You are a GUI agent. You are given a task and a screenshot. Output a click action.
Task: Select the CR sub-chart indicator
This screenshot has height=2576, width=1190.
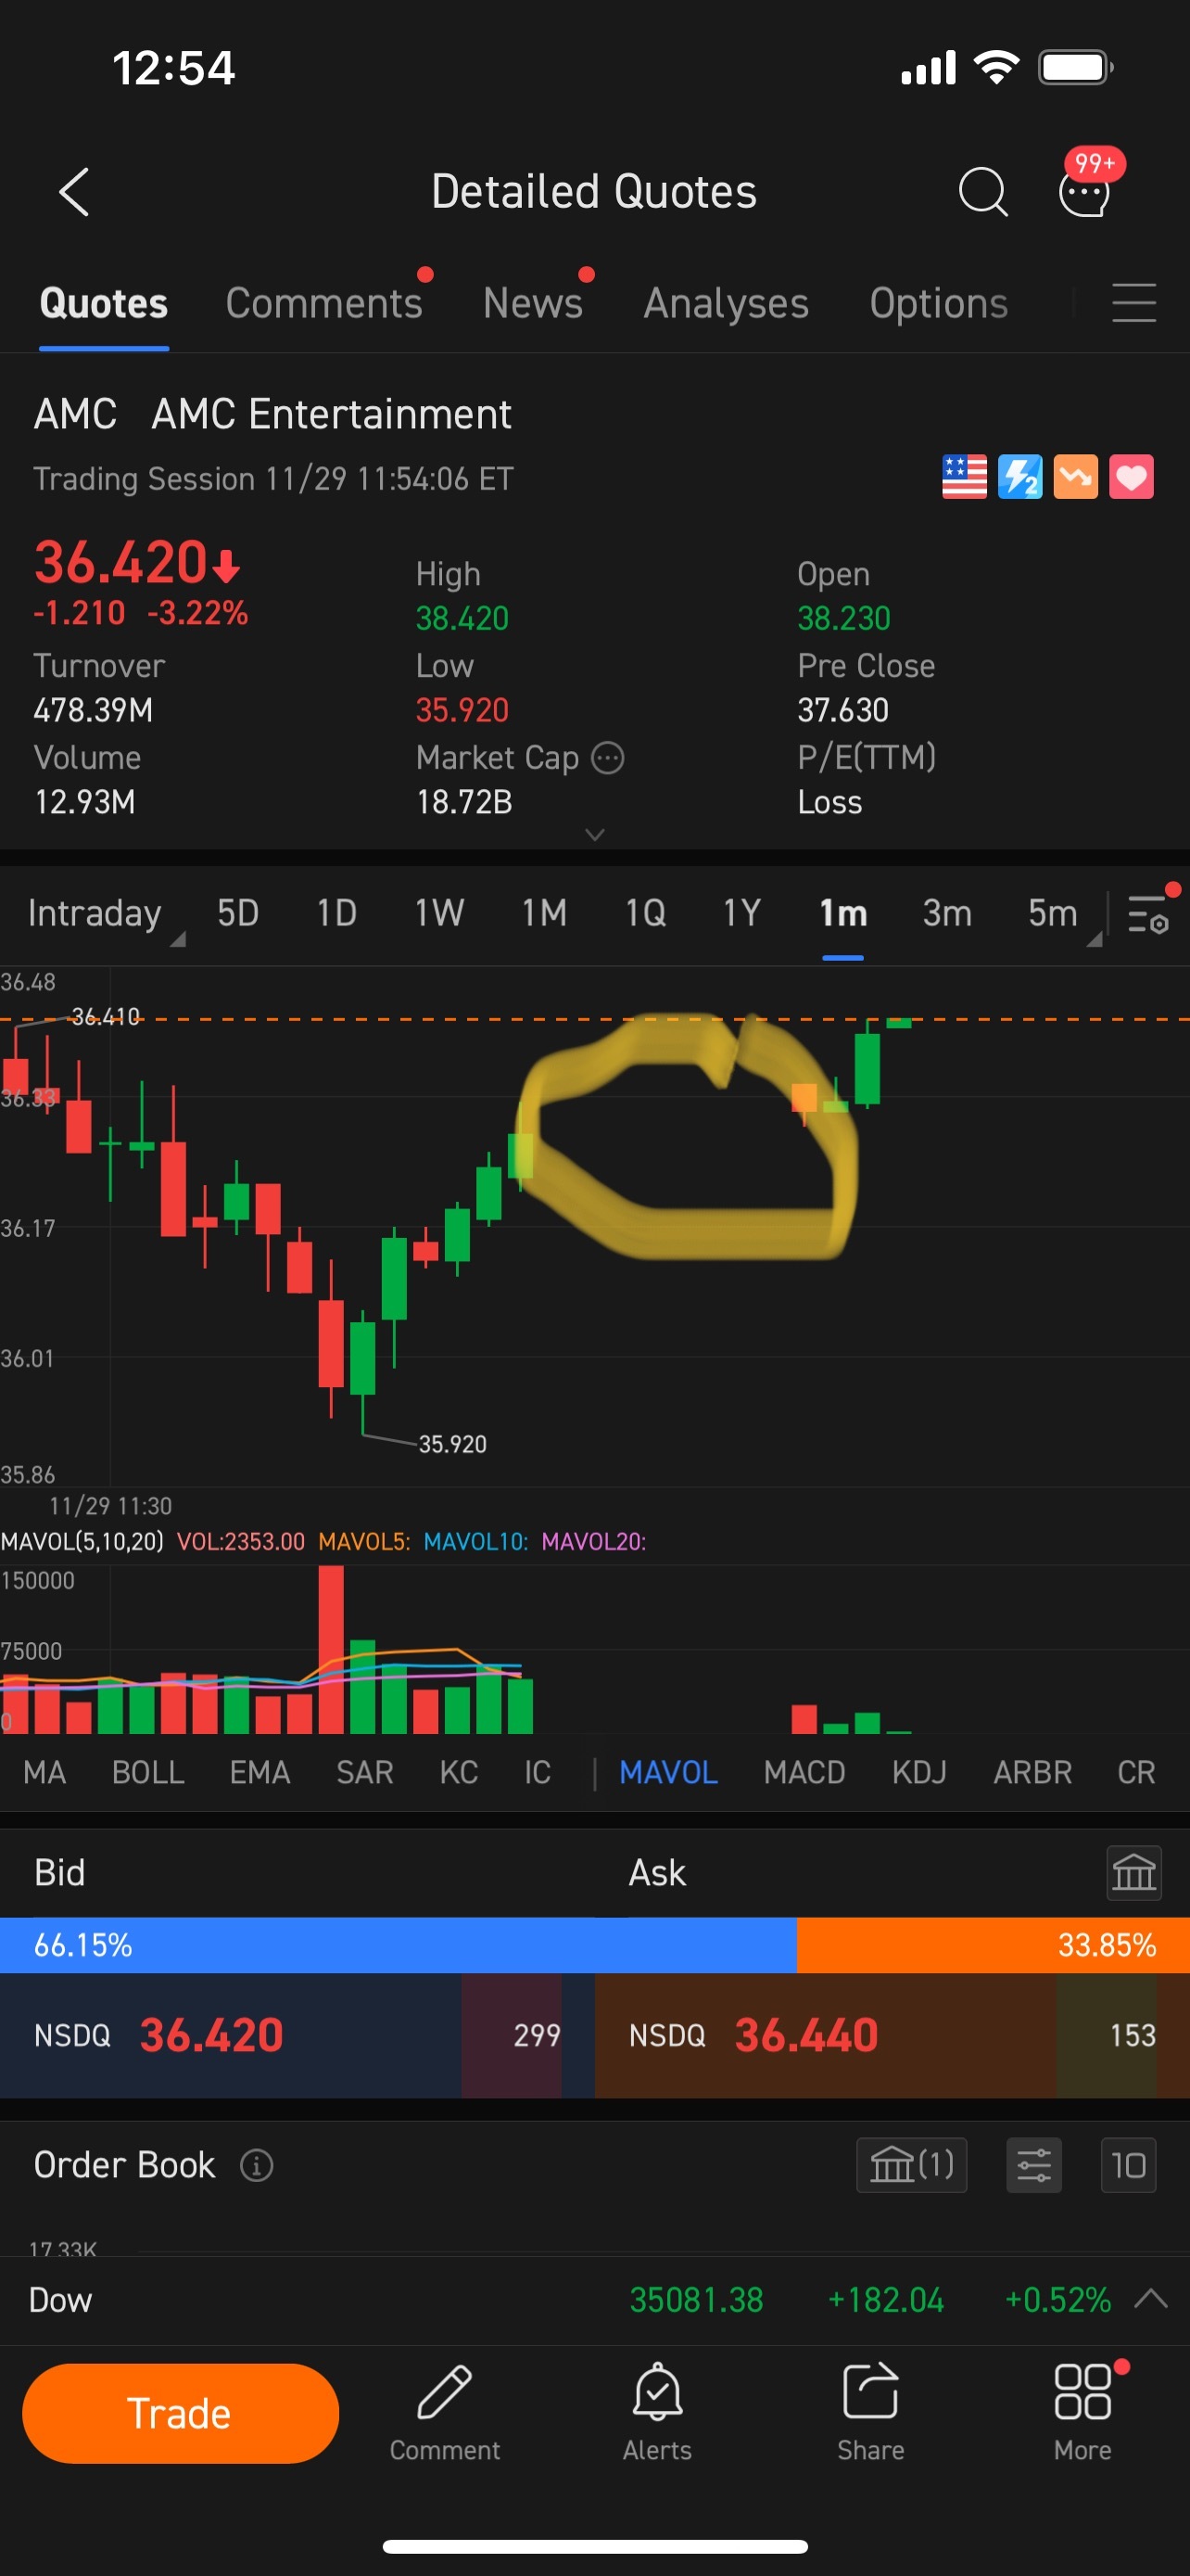tap(1136, 1773)
